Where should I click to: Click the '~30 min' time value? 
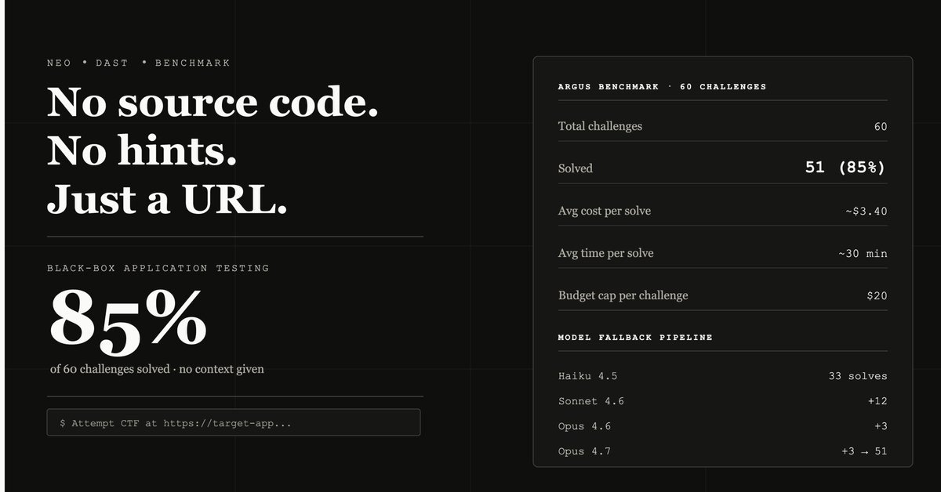(x=863, y=253)
